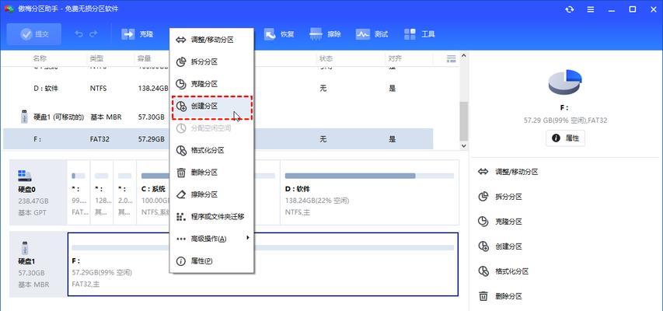This screenshot has width=663, height=311.
Task: Open the Clone (克隆) toolbar item
Action: coord(138,34)
